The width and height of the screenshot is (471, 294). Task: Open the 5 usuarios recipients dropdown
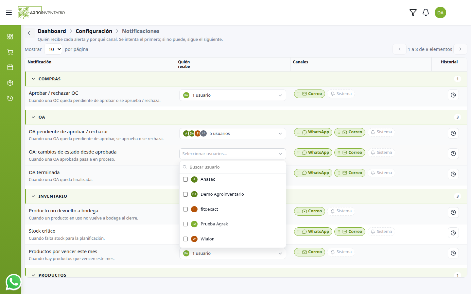pyautogui.click(x=233, y=134)
